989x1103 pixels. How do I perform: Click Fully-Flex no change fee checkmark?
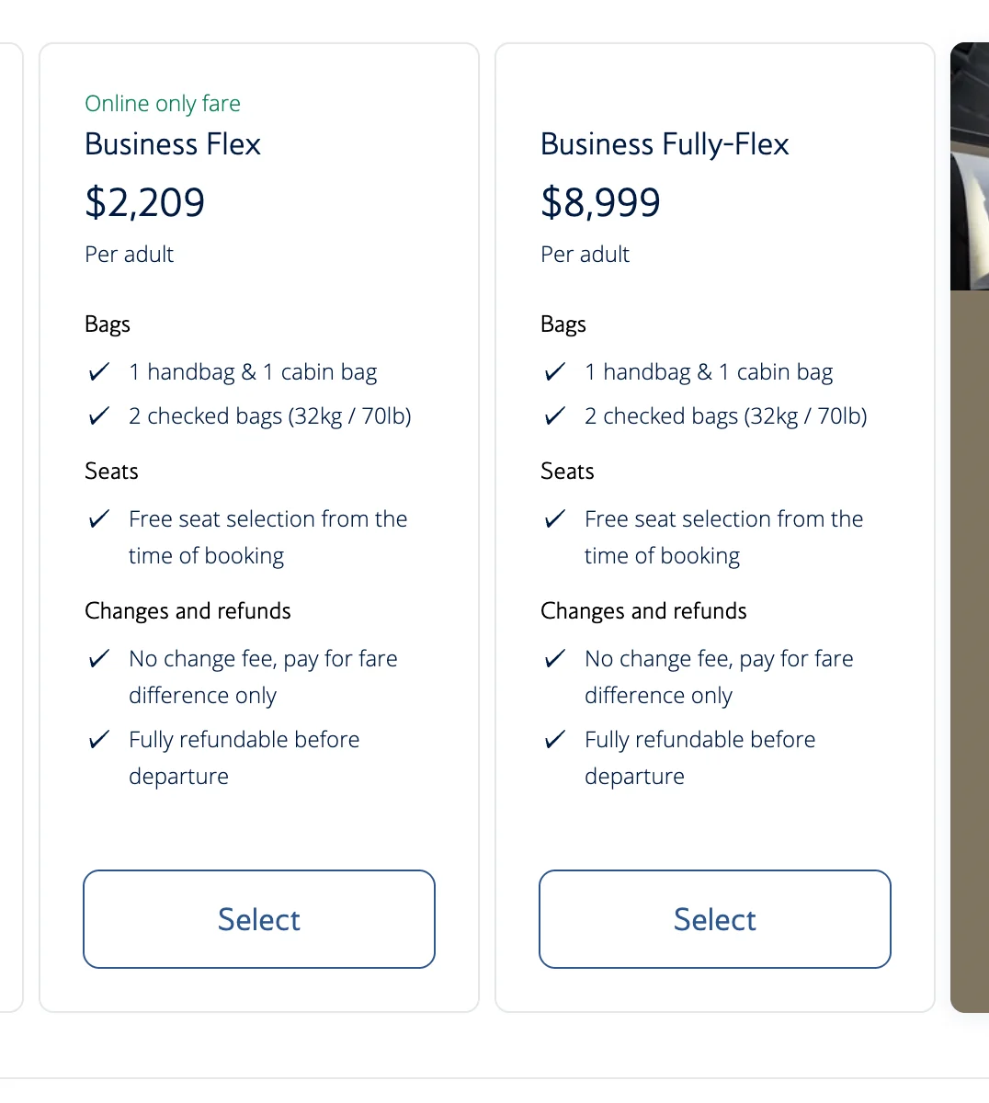[x=555, y=659]
